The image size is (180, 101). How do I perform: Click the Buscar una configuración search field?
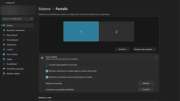pyautogui.click(x=18, y=19)
